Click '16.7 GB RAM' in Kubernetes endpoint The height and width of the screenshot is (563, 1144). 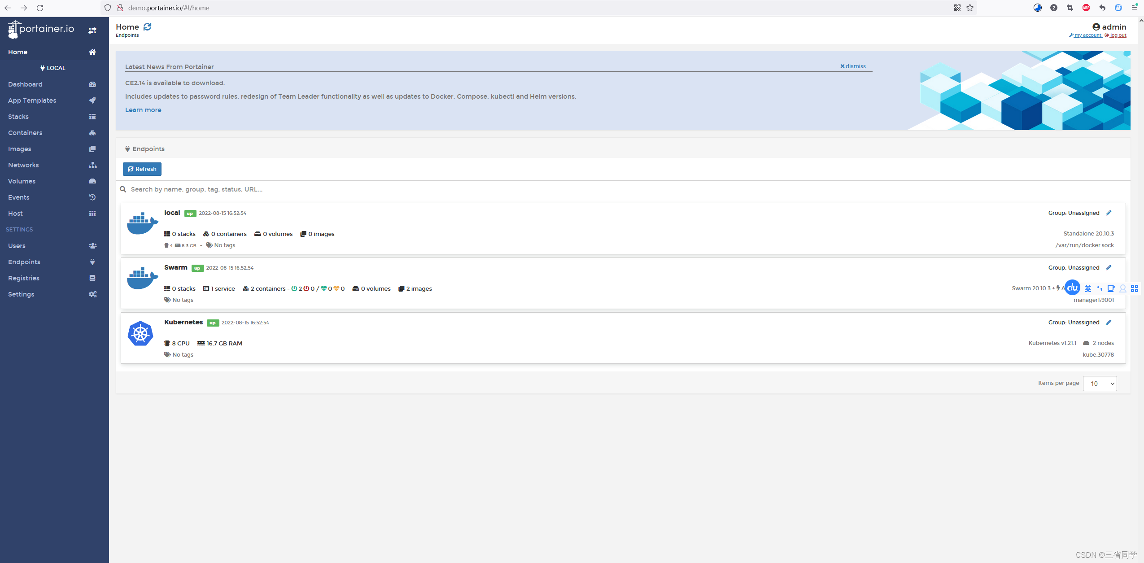[220, 344]
